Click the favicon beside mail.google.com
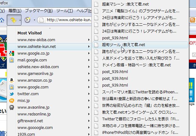This screenshot has height=136, width=196. tap(12, 60)
